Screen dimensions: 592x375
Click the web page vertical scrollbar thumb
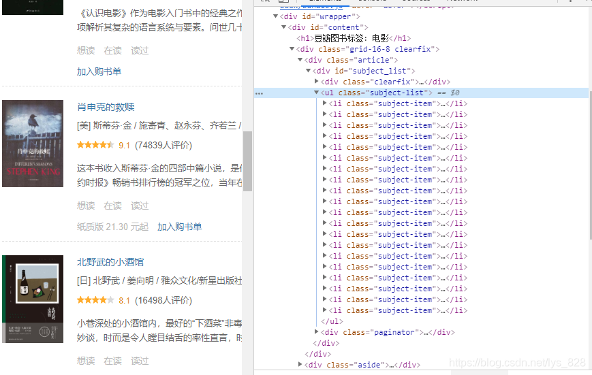[x=247, y=161]
